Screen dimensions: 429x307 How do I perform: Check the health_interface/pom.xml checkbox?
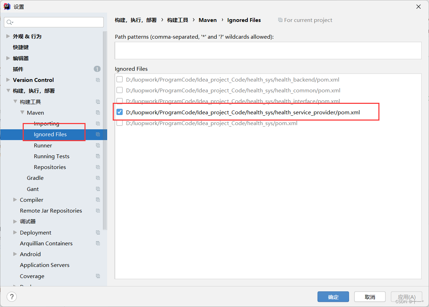point(119,101)
